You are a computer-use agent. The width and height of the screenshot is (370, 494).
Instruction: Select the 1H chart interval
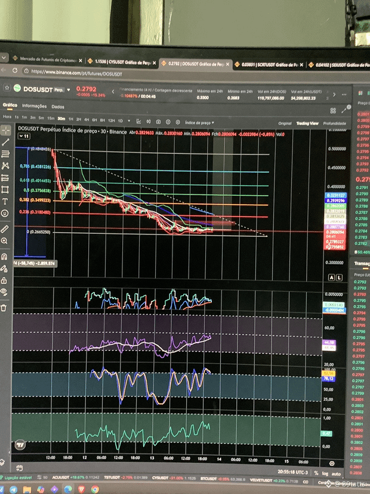coord(71,119)
